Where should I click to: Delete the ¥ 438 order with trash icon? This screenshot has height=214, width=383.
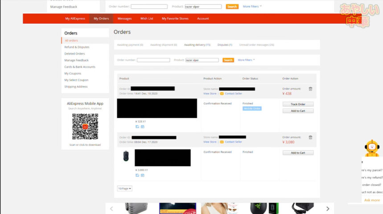pyautogui.click(x=310, y=89)
